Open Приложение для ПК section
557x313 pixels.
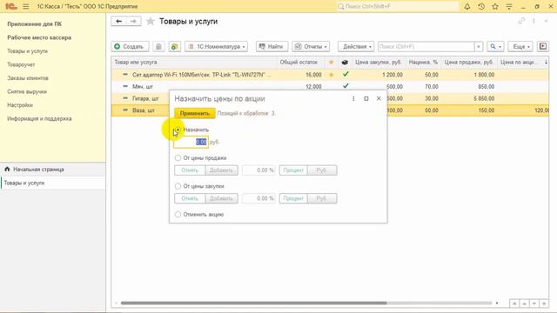click(x=35, y=23)
